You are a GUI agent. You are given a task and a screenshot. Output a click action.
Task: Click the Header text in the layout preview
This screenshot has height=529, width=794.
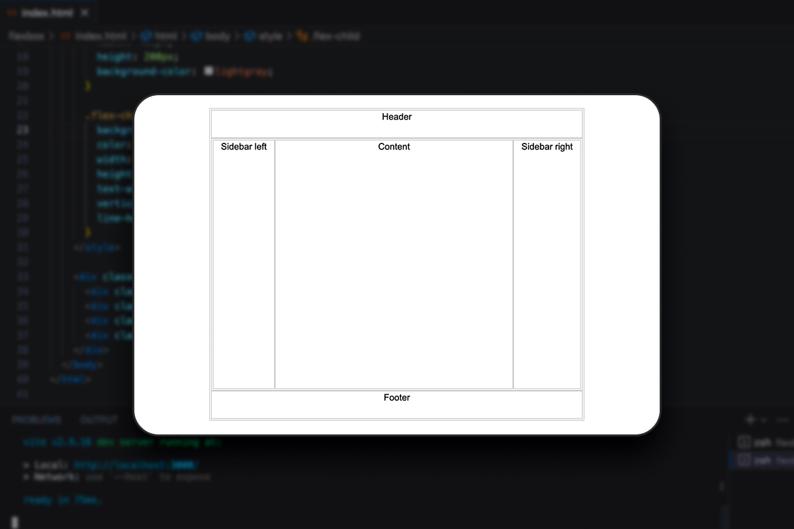[x=397, y=117]
